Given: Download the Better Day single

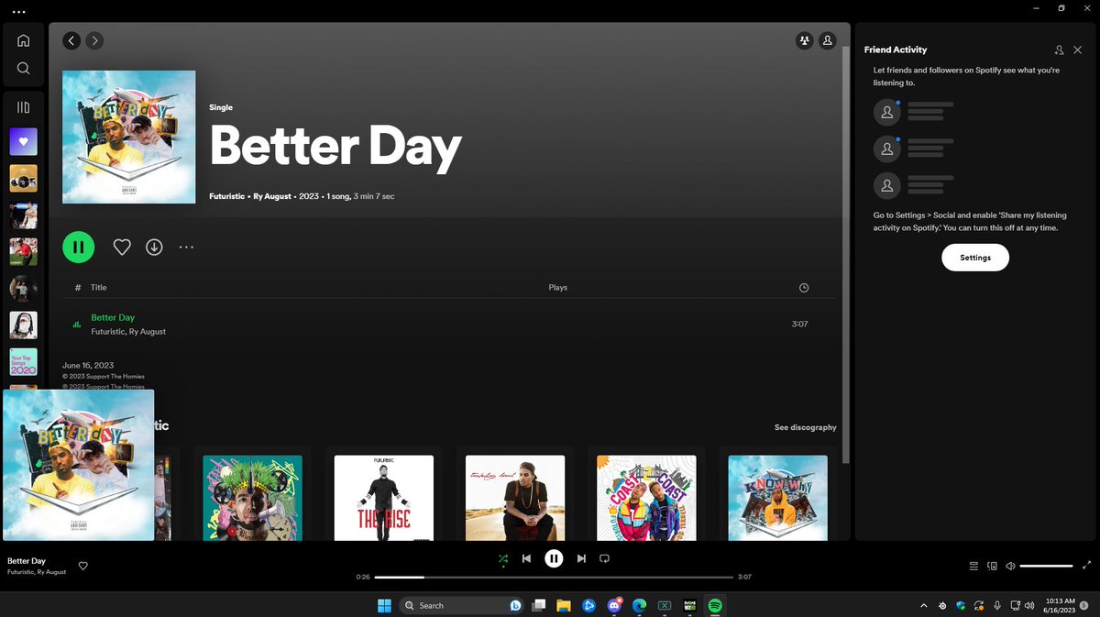Looking at the screenshot, I should click(154, 247).
